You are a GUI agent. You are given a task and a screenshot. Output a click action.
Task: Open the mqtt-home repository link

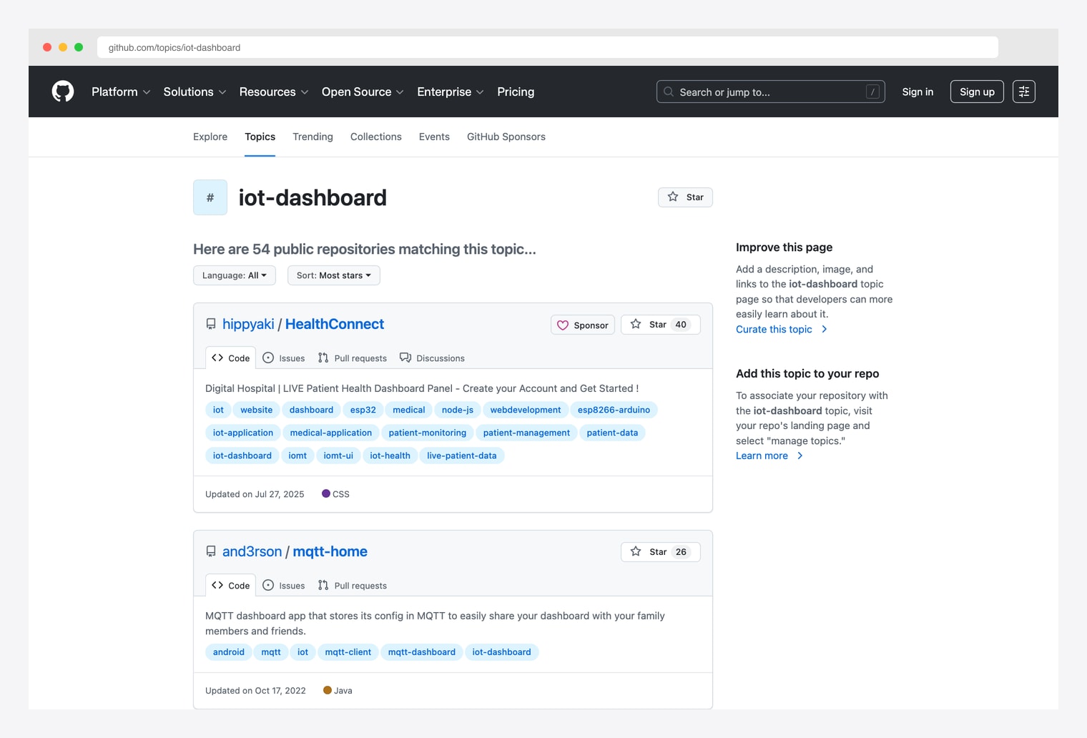click(x=330, y=551)
